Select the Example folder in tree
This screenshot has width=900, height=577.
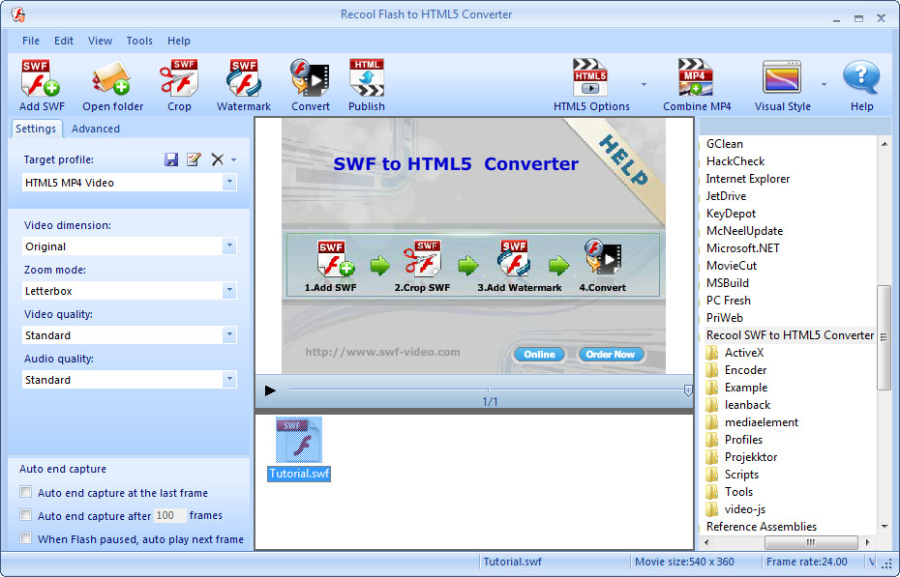click(745, 388)
